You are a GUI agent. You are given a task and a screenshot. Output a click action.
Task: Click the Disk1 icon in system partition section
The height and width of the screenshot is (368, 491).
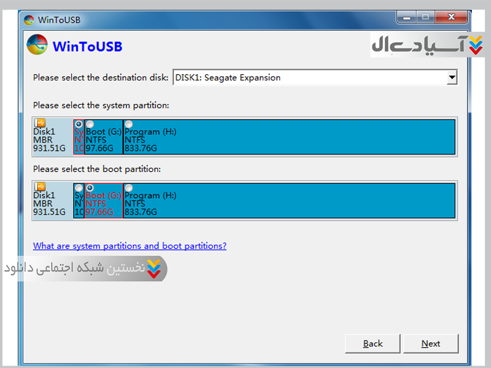[x=40, y=123]
